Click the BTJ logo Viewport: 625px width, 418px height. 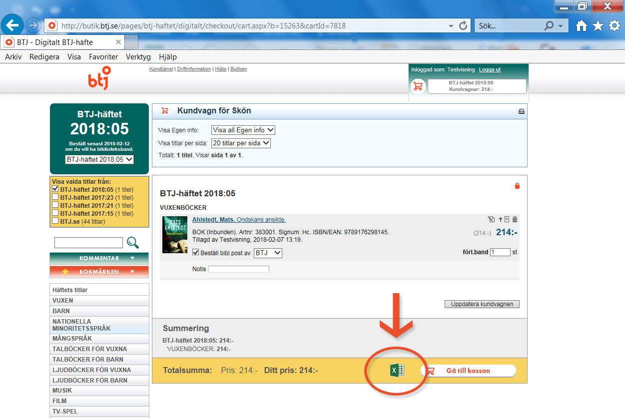(99, 78)
